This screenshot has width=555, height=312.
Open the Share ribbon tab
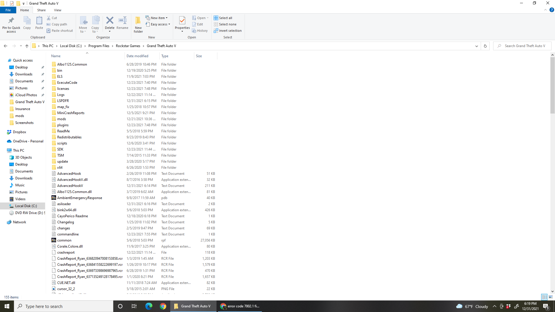click(x=41, y=10)
